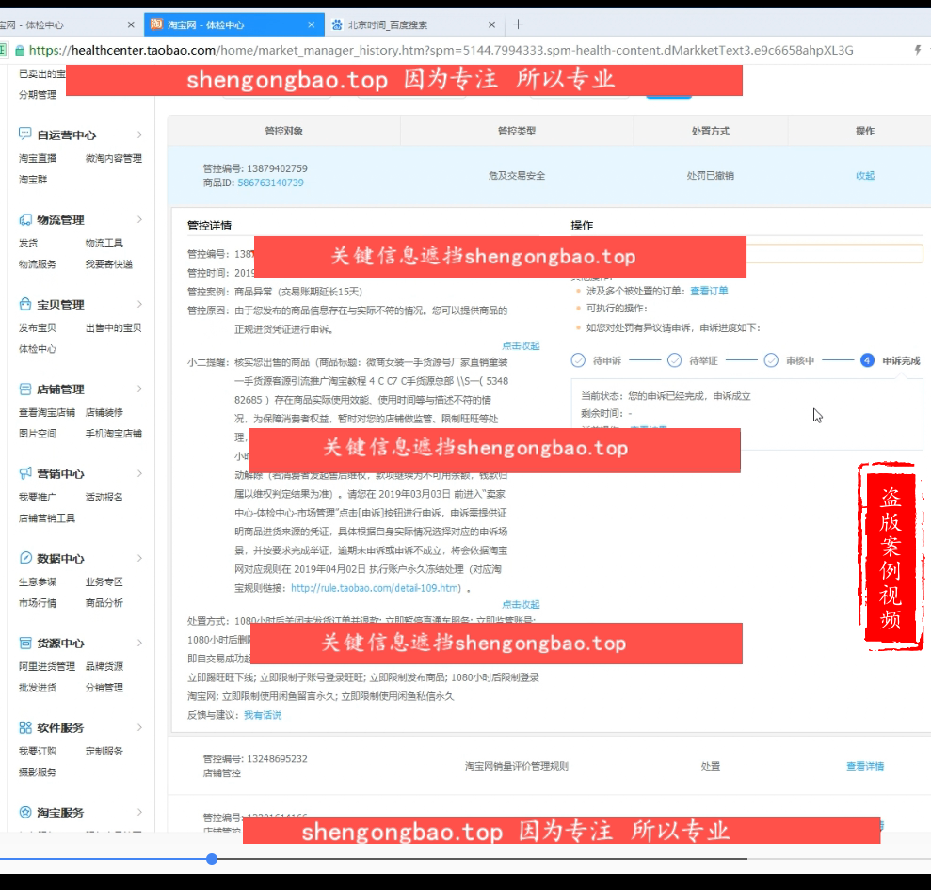Open 出售中的宝贝 in the sidebar

pyautogui.click(x=113, y=328)
